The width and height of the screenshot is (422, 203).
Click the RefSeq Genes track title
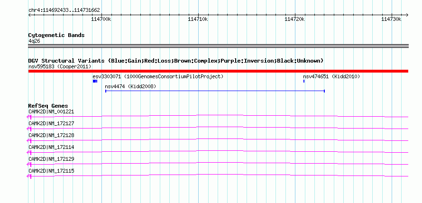click(x=48, y=106)
